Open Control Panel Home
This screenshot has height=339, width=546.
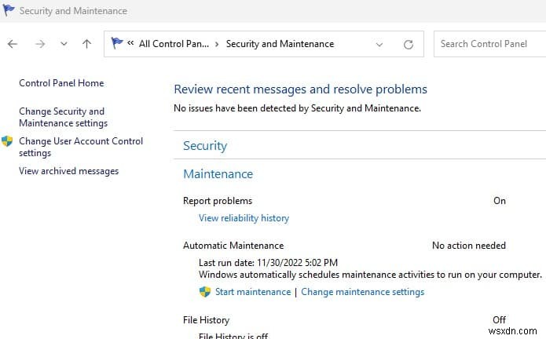(61, 83)
